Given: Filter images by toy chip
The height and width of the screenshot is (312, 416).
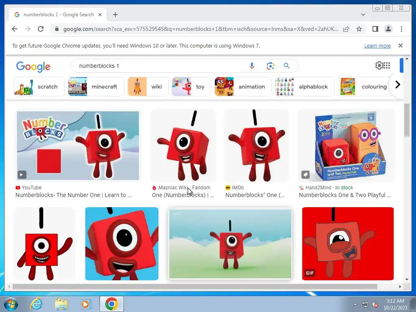Looking at the screenshot, I should (x=191, y=87).
